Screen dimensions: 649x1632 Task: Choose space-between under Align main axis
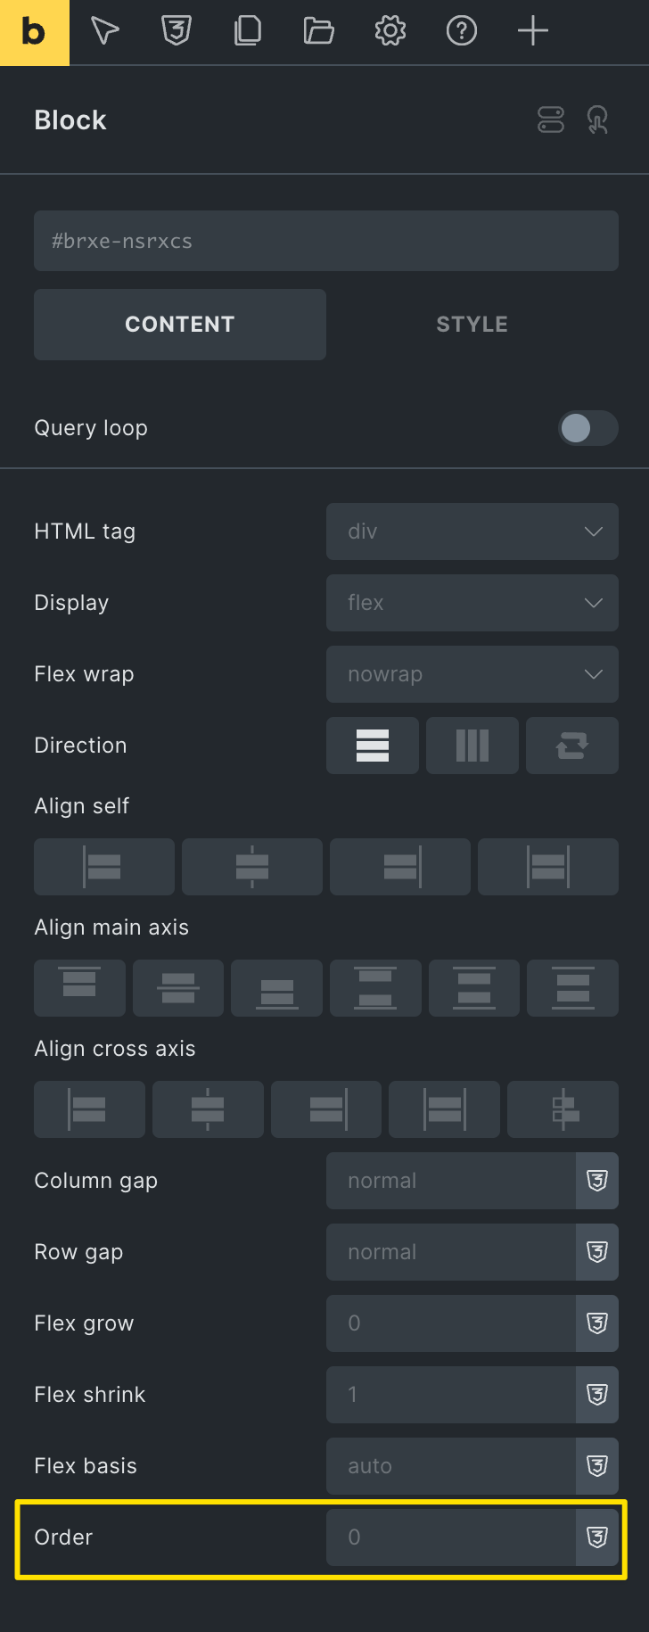pos(375,988)
